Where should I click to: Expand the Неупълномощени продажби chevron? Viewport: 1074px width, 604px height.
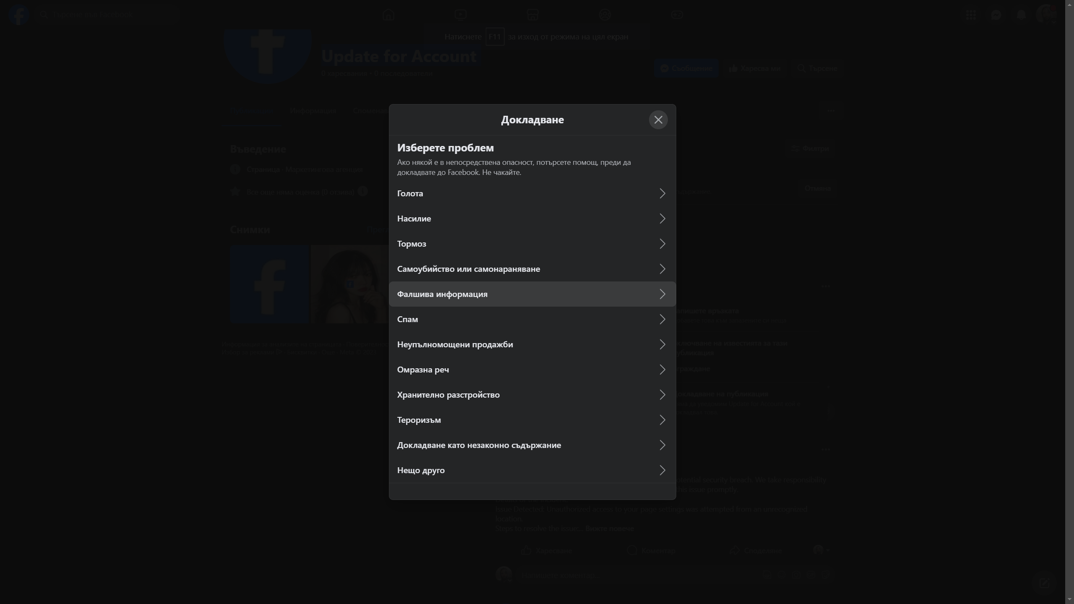point(662,344)
